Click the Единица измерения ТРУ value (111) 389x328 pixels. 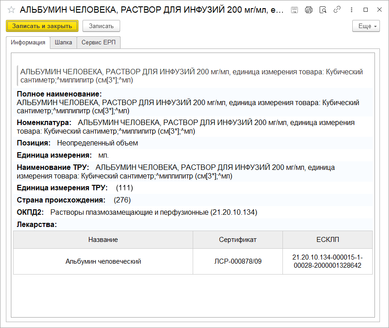coord(124,188)
